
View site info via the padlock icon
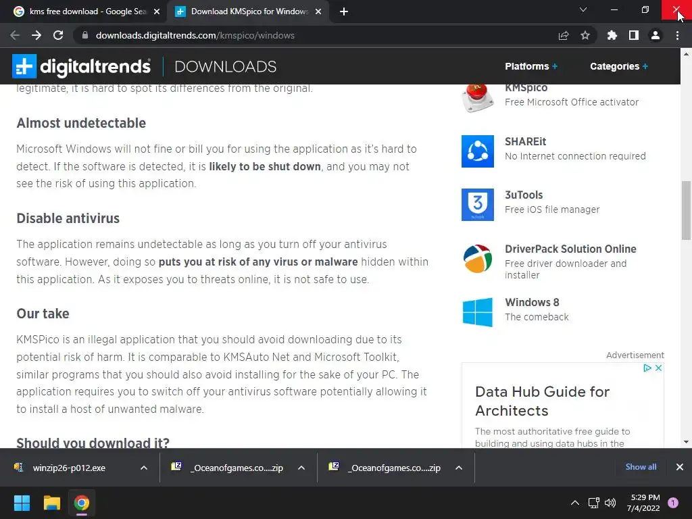[x=85, y=35]
